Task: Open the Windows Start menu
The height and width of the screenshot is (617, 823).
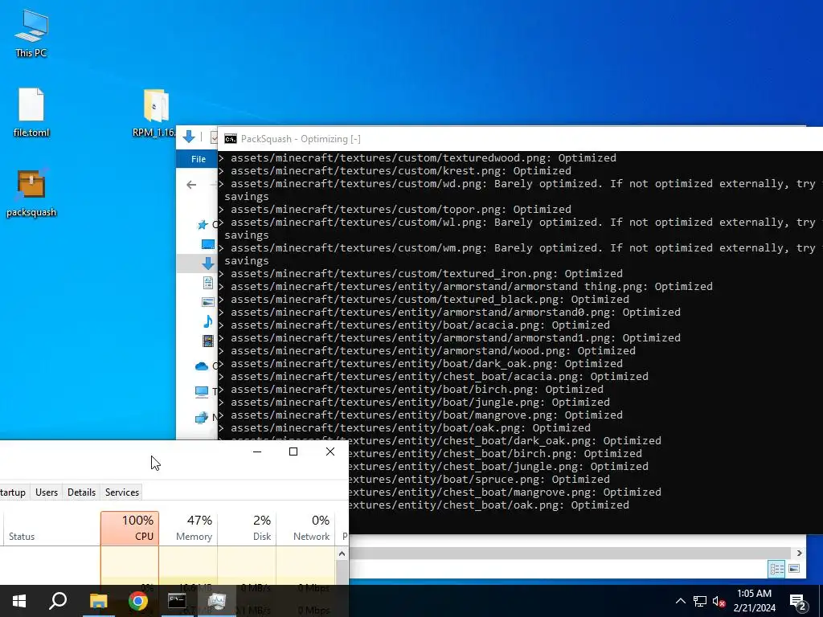Action: [19, 601]
